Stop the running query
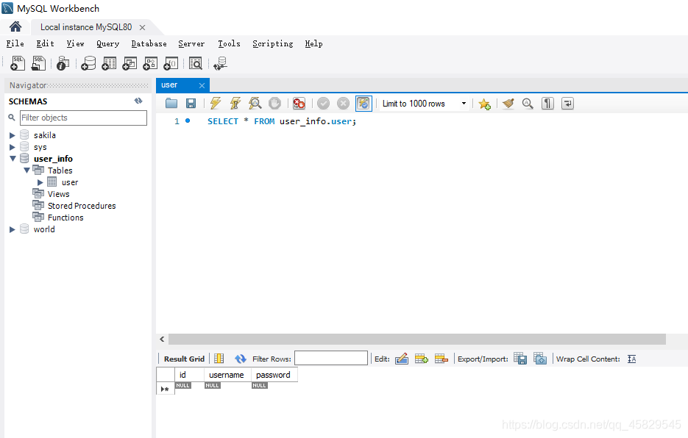This screenshot has width=688, height=438. point(274,104)
